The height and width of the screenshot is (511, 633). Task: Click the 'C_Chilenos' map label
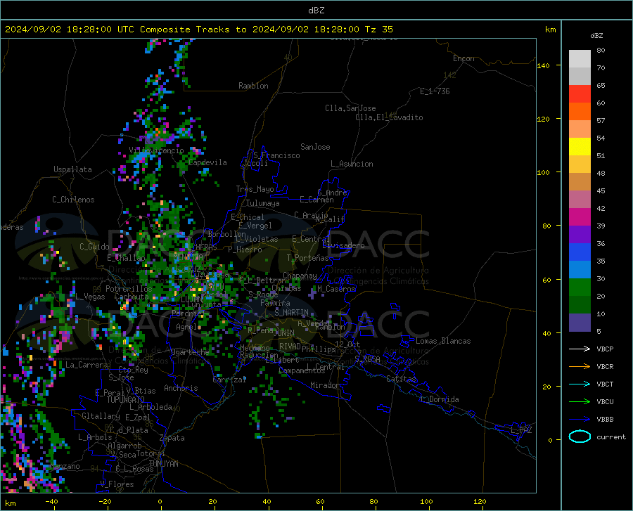[73, 200]
